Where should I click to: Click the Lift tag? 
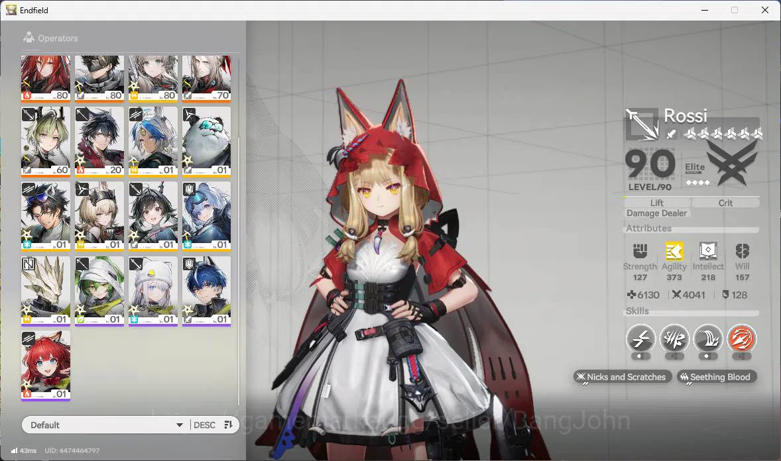[656, 203]
